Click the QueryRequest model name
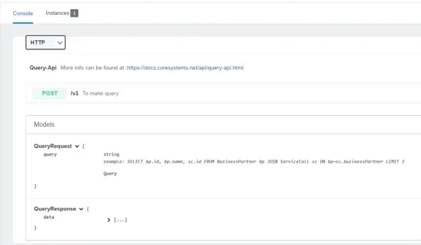This screenshot has width=421, height=245. [53, 146]
